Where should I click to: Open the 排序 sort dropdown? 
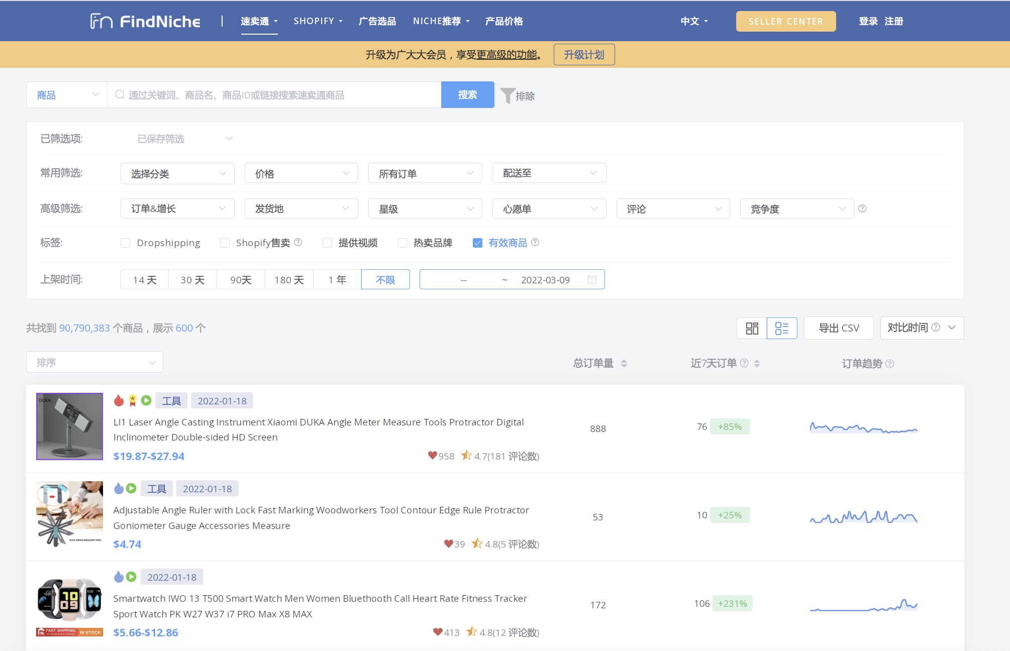point(94,362)
